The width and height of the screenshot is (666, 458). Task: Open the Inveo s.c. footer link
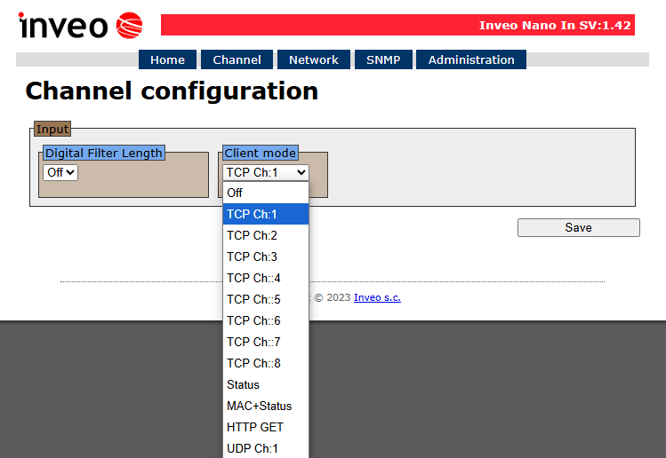coord(377,297)
